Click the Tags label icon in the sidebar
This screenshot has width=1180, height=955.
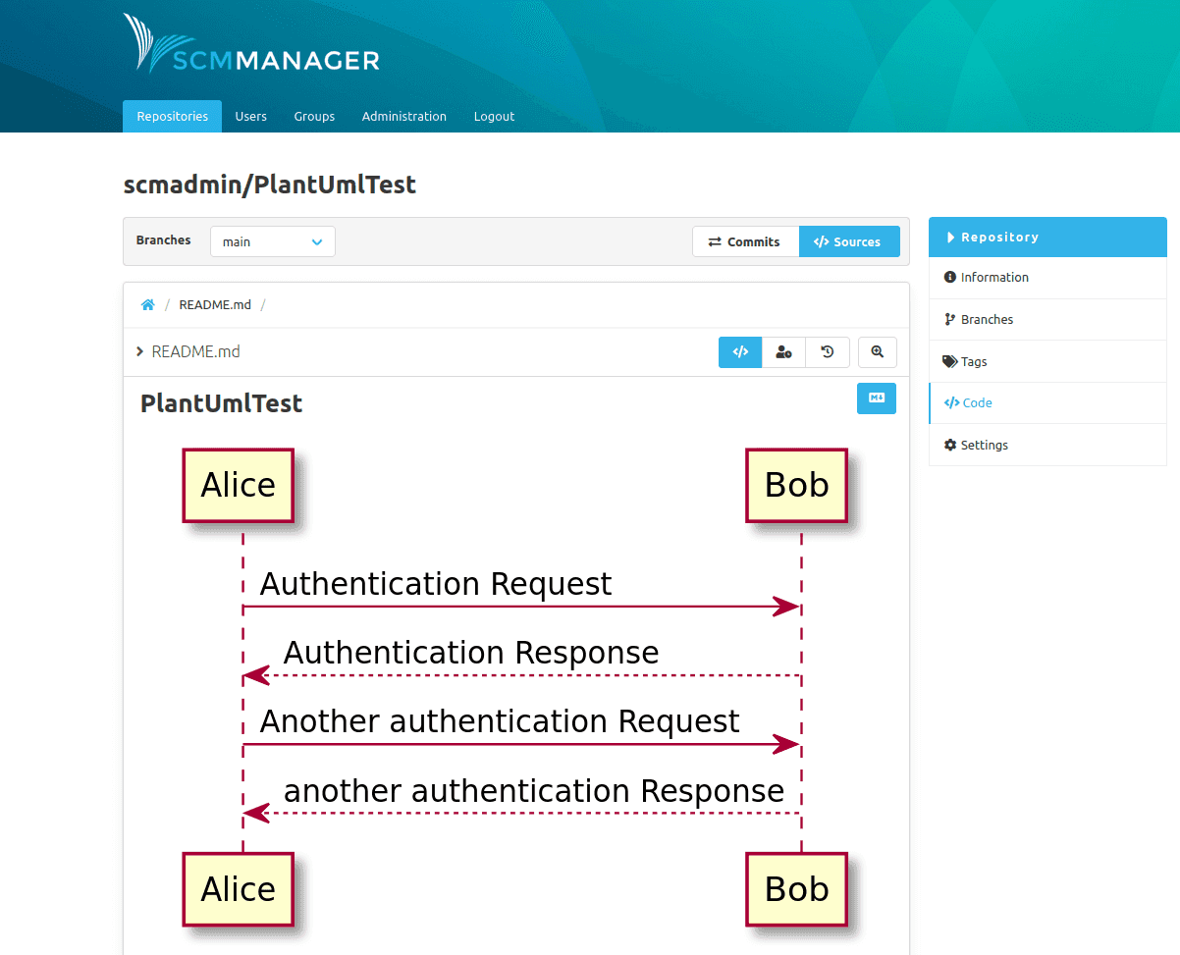(x=949, y=361)
